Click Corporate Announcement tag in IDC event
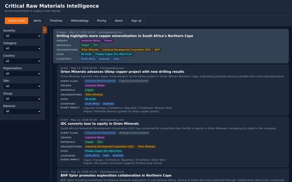 click(100, 133)
